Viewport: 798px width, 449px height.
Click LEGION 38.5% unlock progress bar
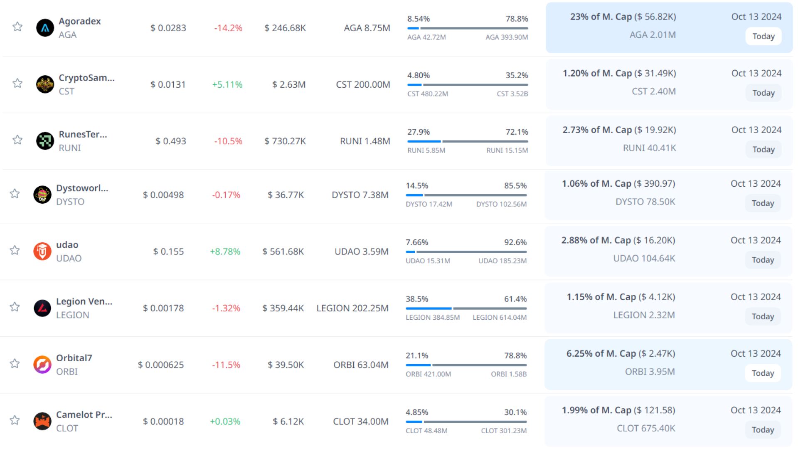(466, 308)
